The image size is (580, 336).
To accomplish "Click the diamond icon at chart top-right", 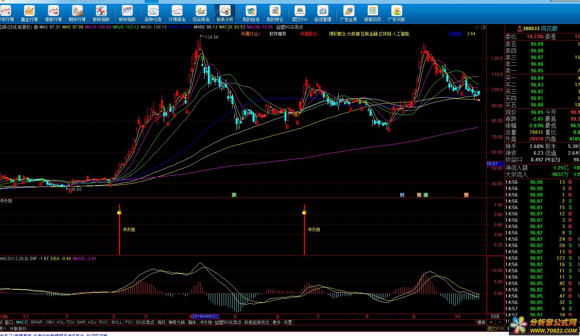I will pos(477,27).
